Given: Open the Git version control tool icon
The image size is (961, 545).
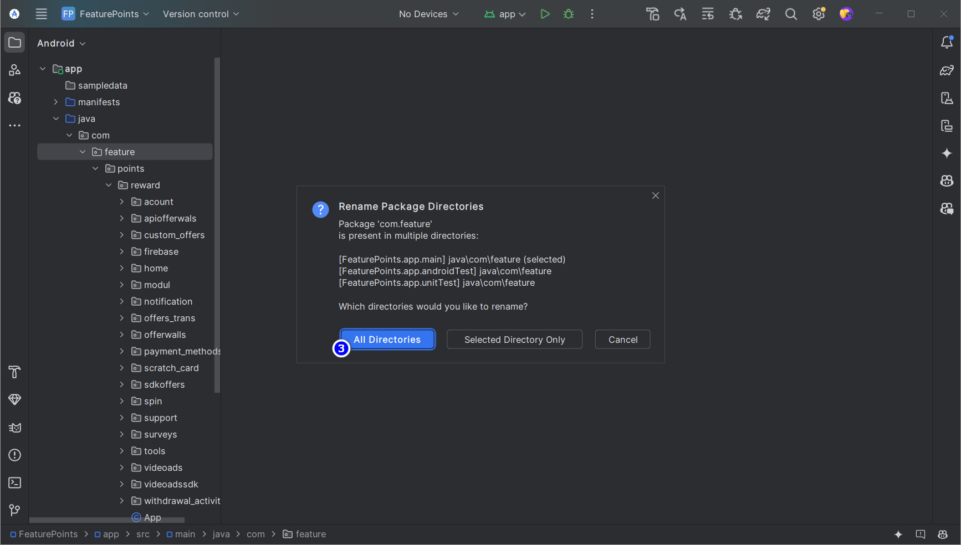Looking at the screenshot, I should pos(15,510).
